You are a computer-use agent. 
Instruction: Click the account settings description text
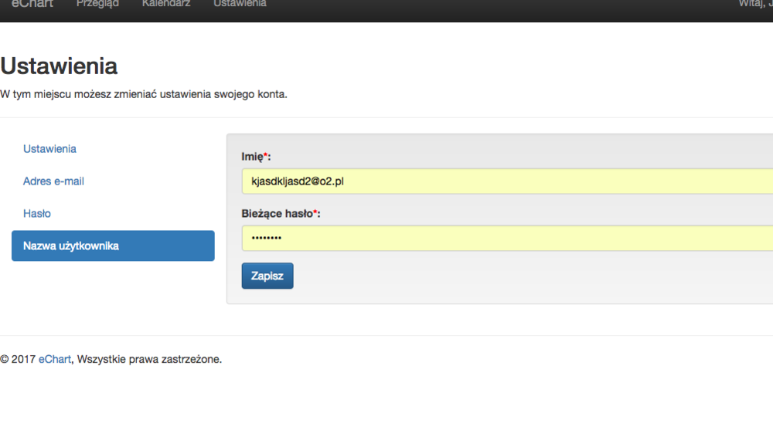click(x=144, y=95)
